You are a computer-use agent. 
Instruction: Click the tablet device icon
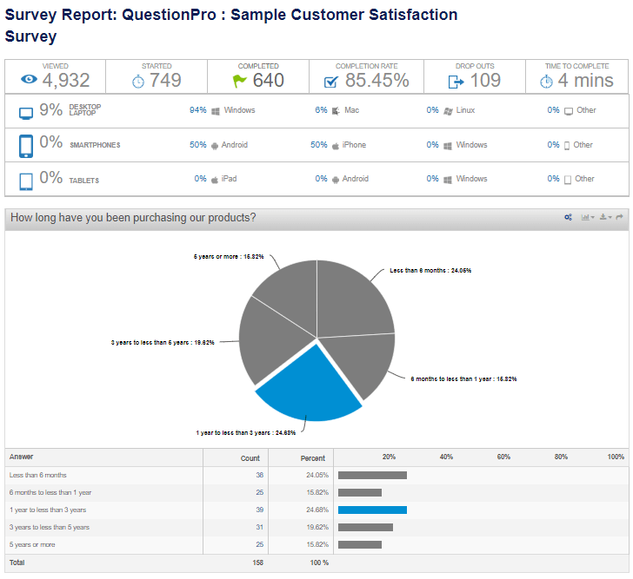(26, 180)
